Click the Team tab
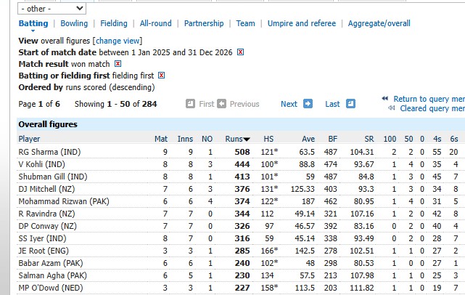This screenshot has width=465, height=295. 246,23
